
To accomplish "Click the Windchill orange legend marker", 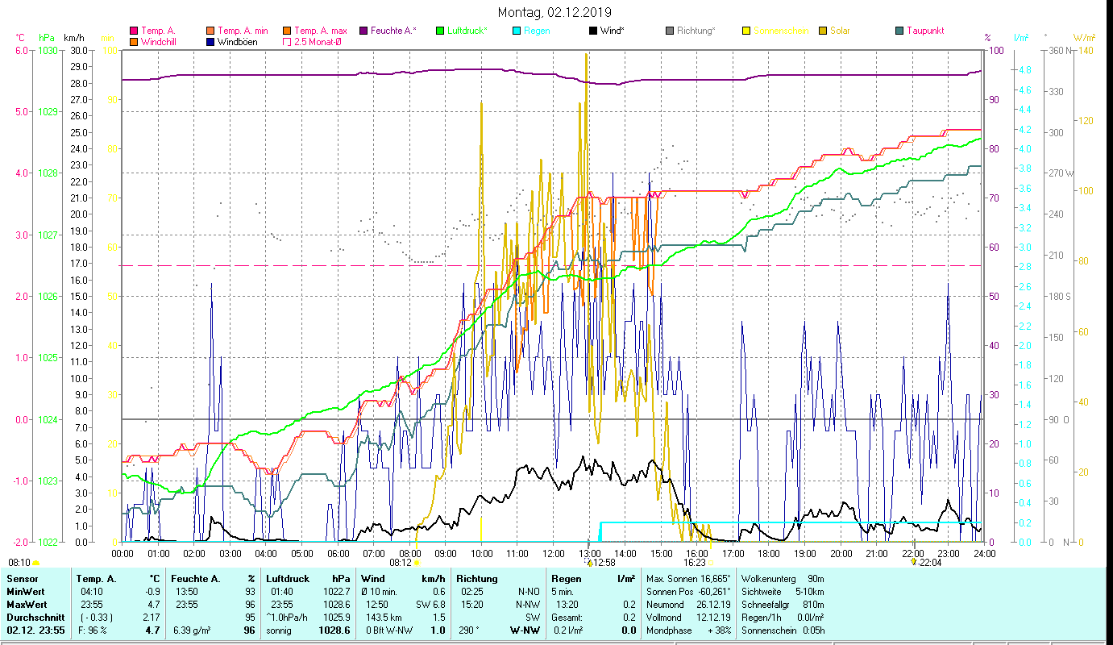I will click(134, 42).
